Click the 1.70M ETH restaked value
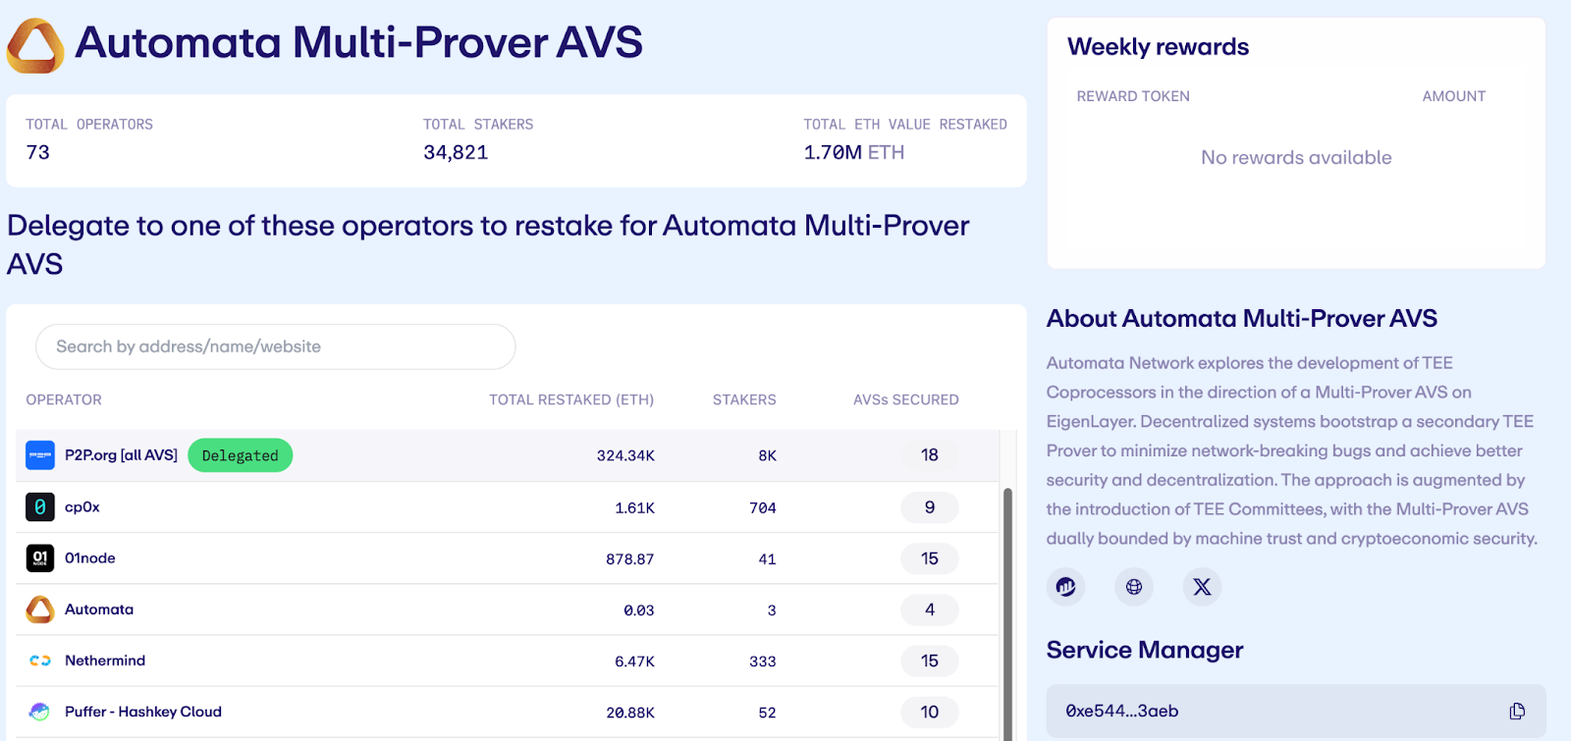The image size is (1571, 741). (x=854, y=152)
